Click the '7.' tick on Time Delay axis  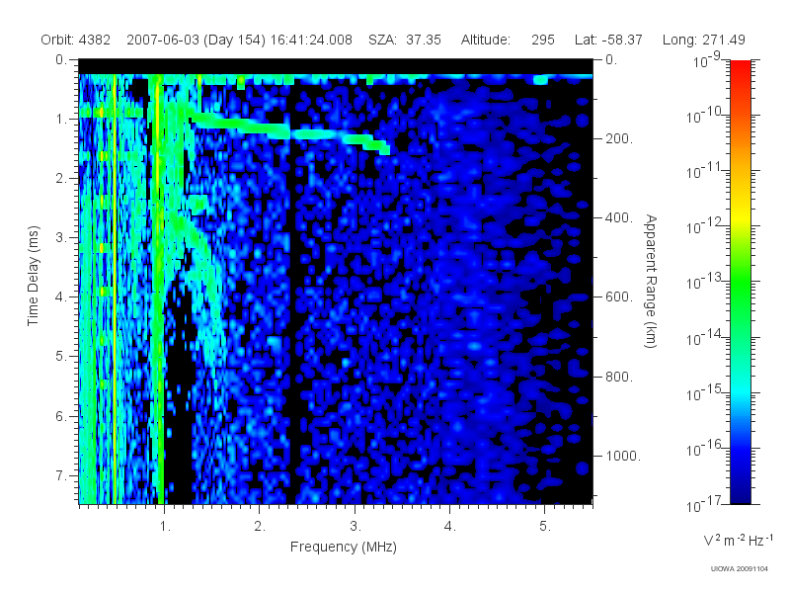(x=61, y=475)
